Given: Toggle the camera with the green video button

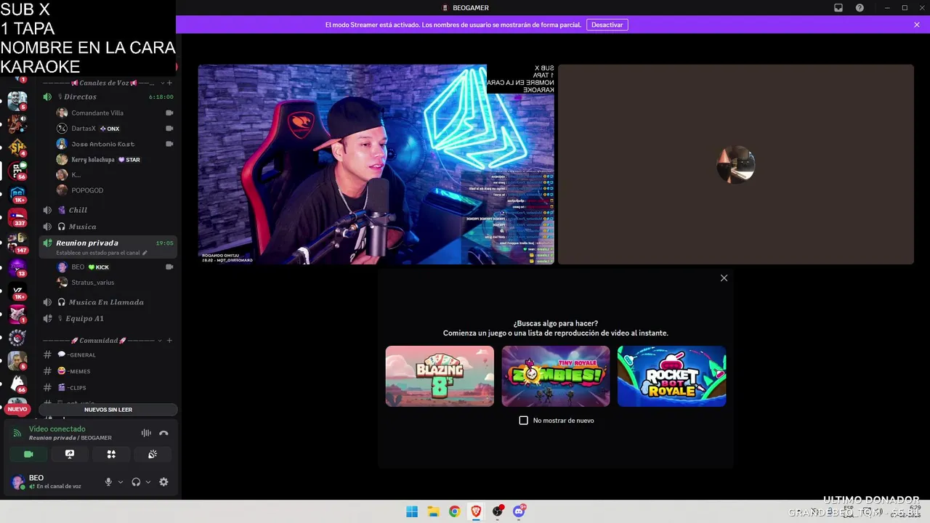Looking at the screenshot, I should point(28,454).
